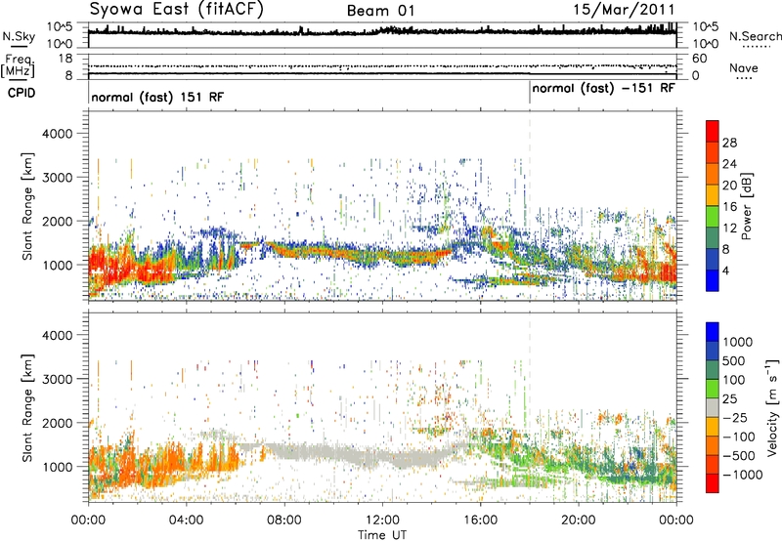Screen dimensions: 782x541
Task: Click the '-1000' tick on Velocity colorbar
Action: (743, 475)
